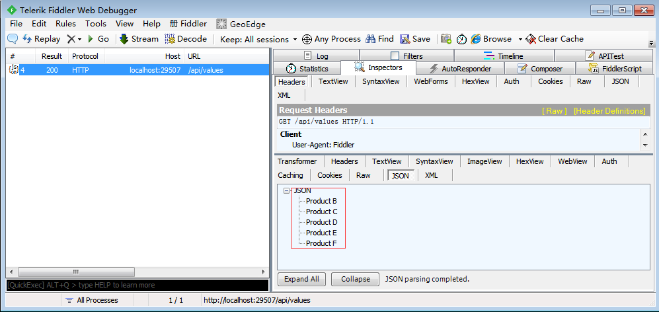The image size is (659, 312).
Task: Switch to the Statistics tab
Action: 307,68
